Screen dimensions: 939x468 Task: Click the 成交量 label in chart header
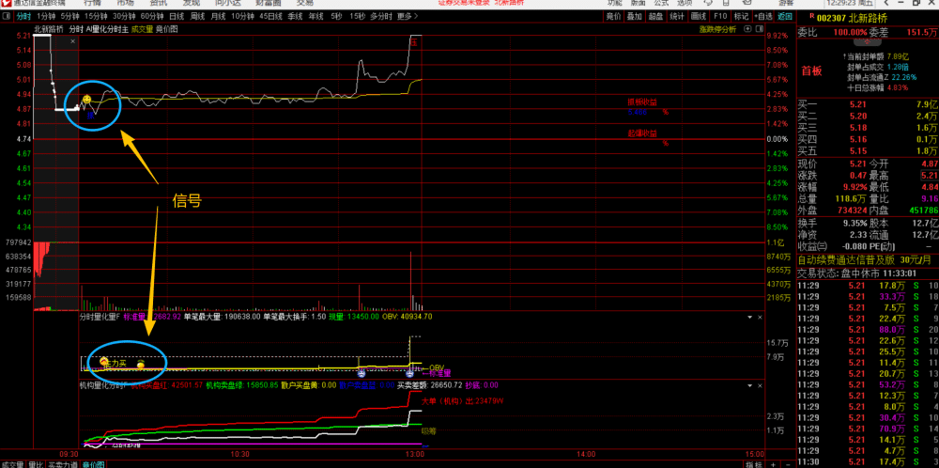pyautogui.click(x=142, y=29)
